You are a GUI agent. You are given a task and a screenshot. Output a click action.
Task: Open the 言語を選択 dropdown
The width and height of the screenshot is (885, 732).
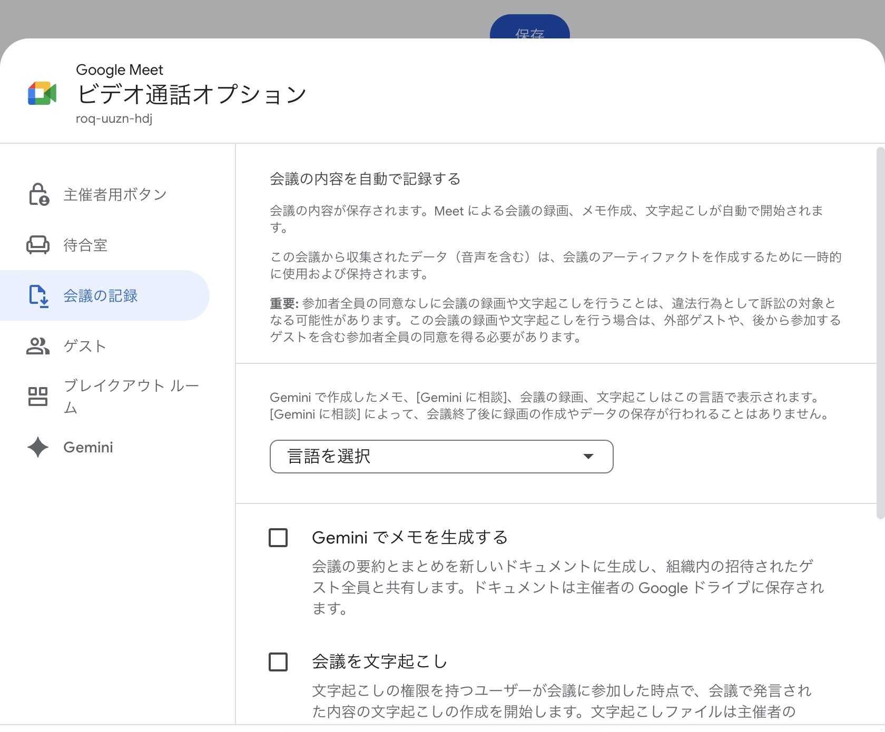[x=441, y=457]
